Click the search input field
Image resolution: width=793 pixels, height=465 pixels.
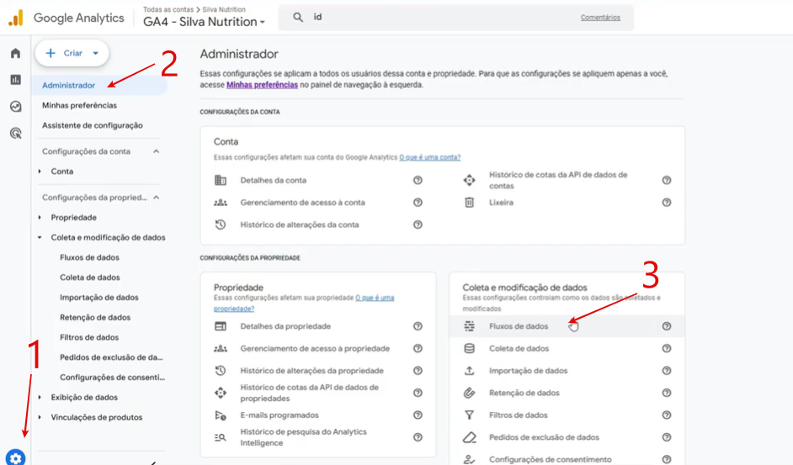[438, 18]
